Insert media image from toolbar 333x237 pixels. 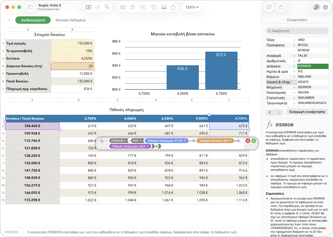tap(164, 7)
